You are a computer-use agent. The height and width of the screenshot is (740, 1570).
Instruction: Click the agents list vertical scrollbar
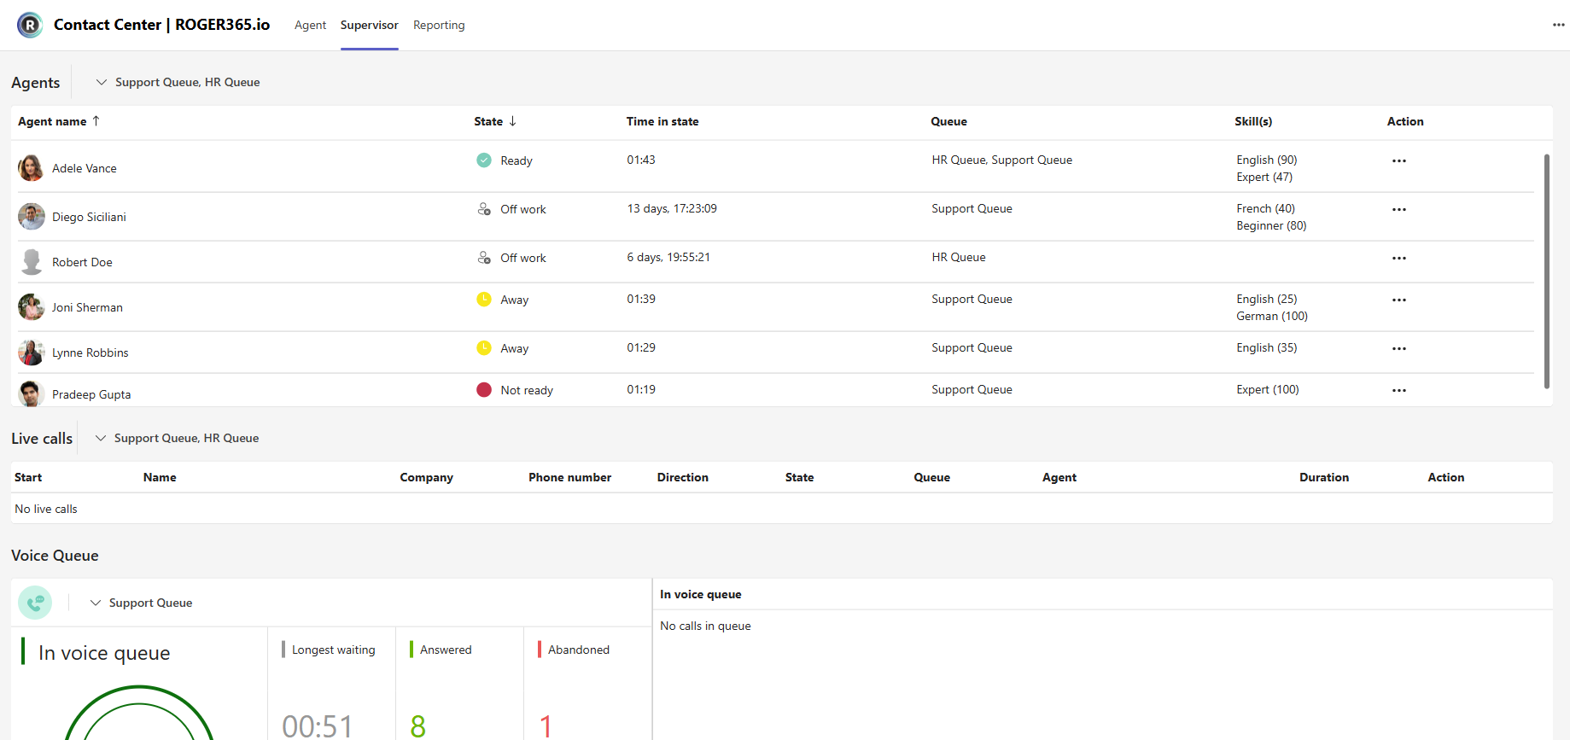click(1546, 271)
